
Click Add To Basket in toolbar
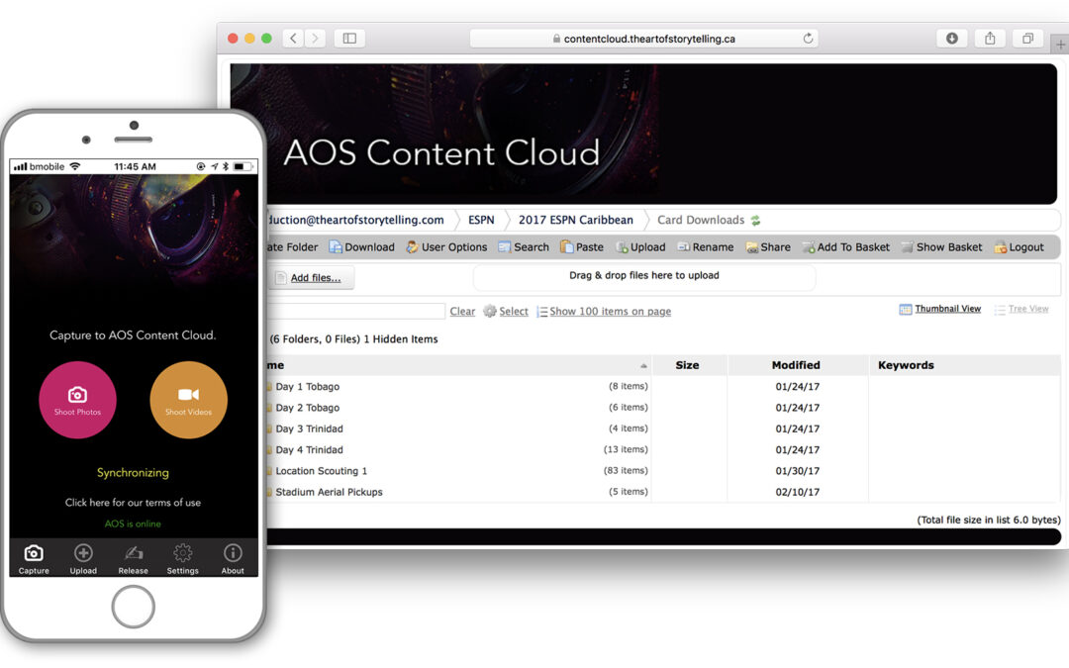pos(846,247)
